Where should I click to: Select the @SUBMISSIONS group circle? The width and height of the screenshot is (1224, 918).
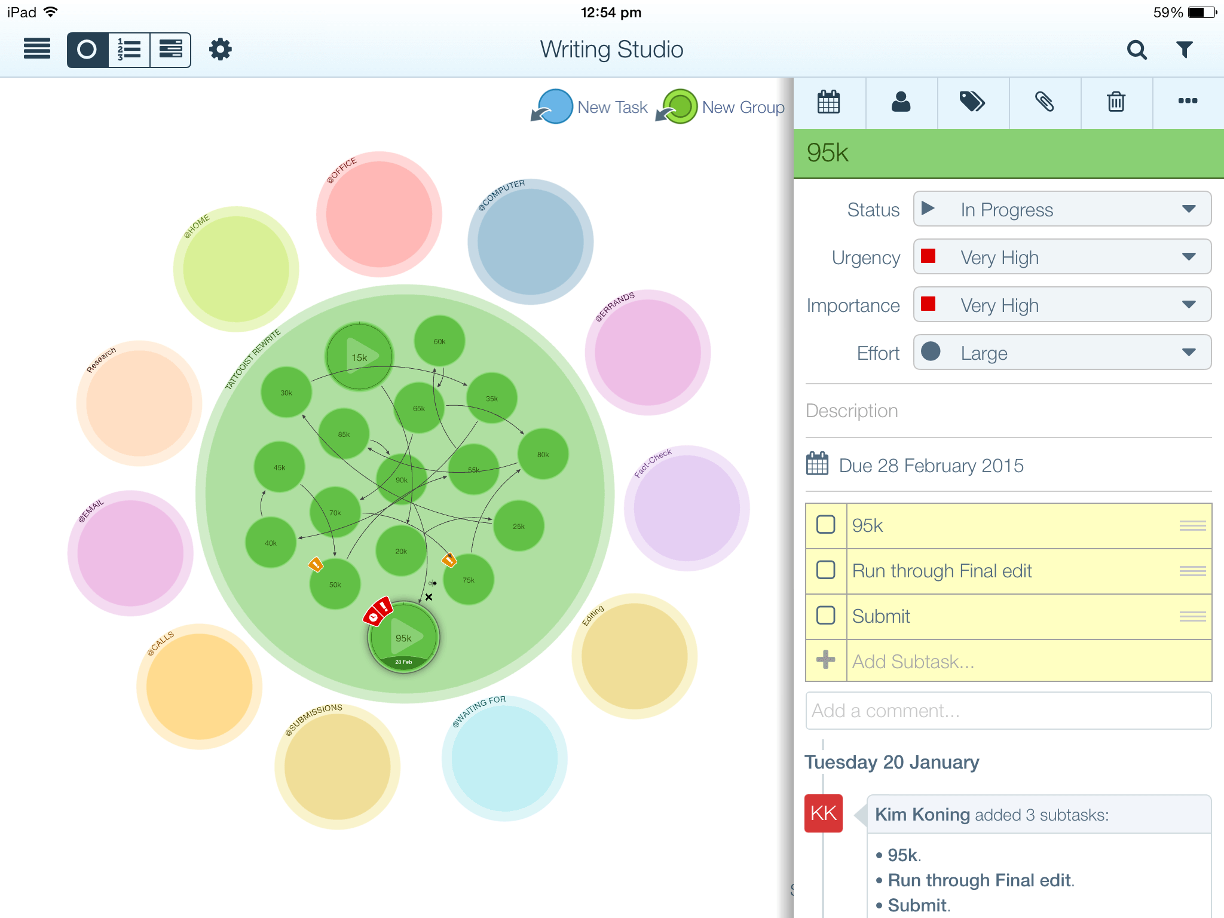(338, 767)
